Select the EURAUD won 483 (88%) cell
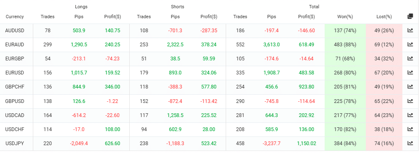The width and height of the screenshot is (419, 153). click(x=345, y=45)
